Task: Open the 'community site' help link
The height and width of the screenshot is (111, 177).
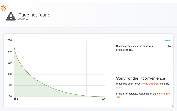Action: (x=163, y=94)
